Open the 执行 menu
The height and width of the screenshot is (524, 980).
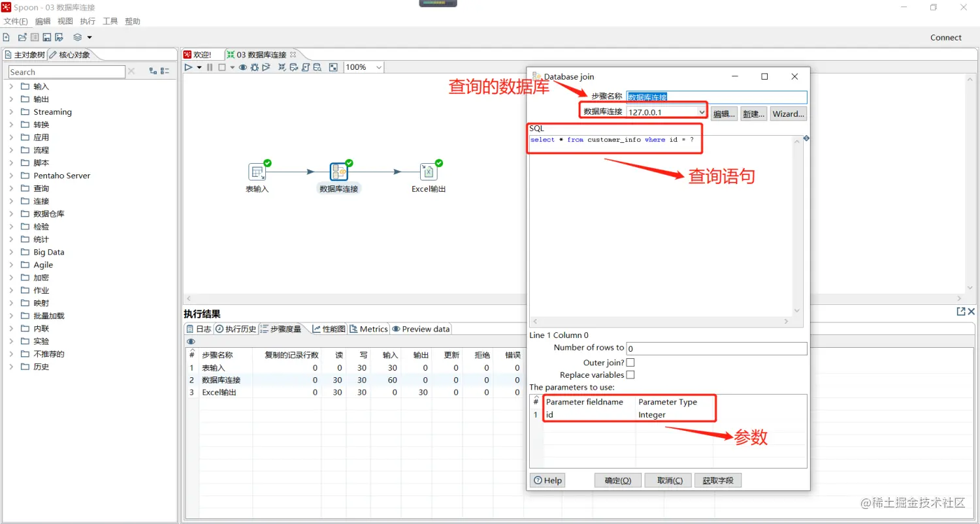click(x=88, y=22)
